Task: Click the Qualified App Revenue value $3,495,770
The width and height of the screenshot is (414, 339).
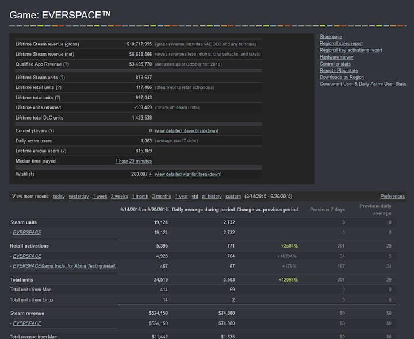Action: pos(140,64)
